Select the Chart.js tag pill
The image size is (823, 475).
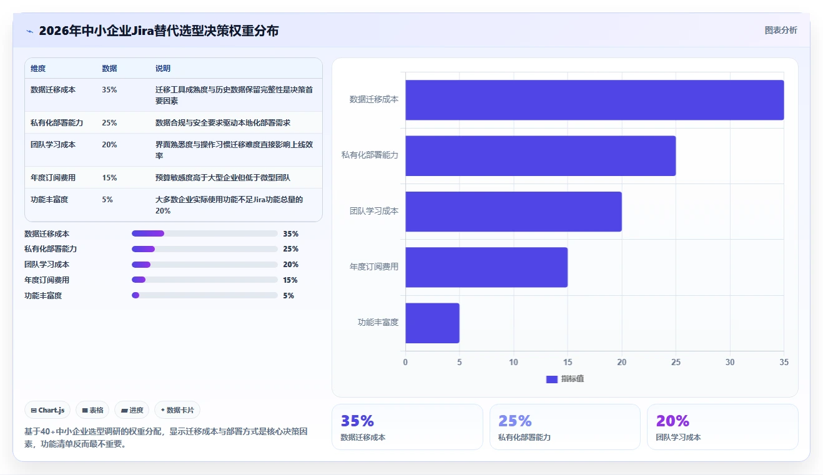click(x=48, y=410)
